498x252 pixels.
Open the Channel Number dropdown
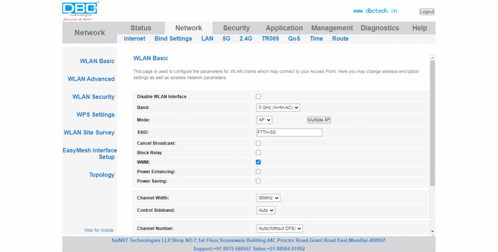coord(280,228)
